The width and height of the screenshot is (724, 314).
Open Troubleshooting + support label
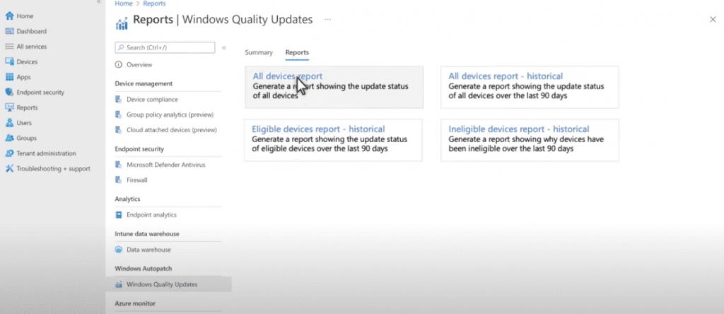click(53, 168)
